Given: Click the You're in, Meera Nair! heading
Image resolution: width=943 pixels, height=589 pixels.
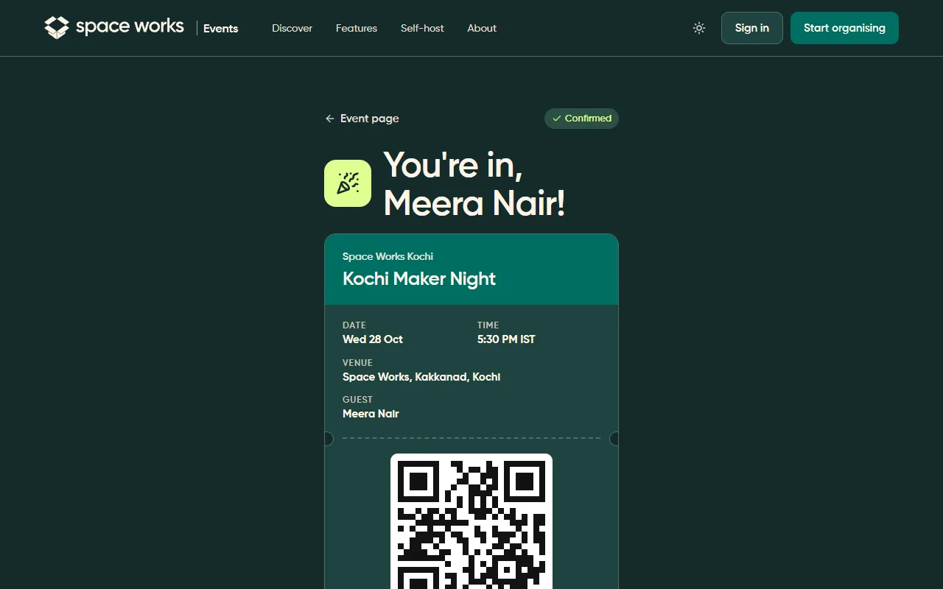Looking at the screenshot, I should pyautogui.click(x=474, y=183).
